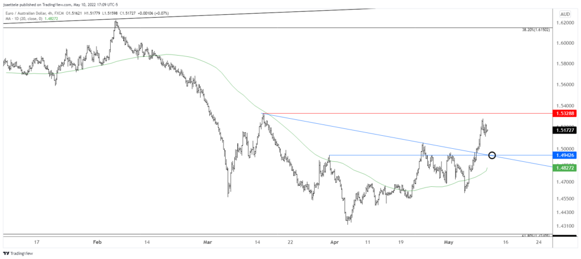Click the green 1.48272 moving average label
This screenshot has width=581, height=259.
563,168
